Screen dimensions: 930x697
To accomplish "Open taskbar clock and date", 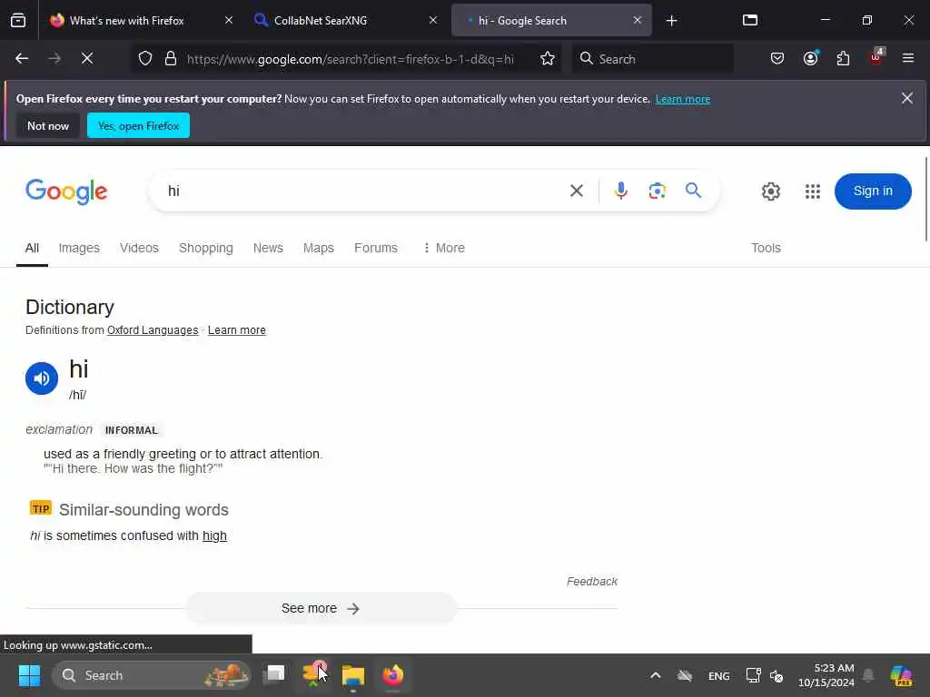I will click(826, 675).
